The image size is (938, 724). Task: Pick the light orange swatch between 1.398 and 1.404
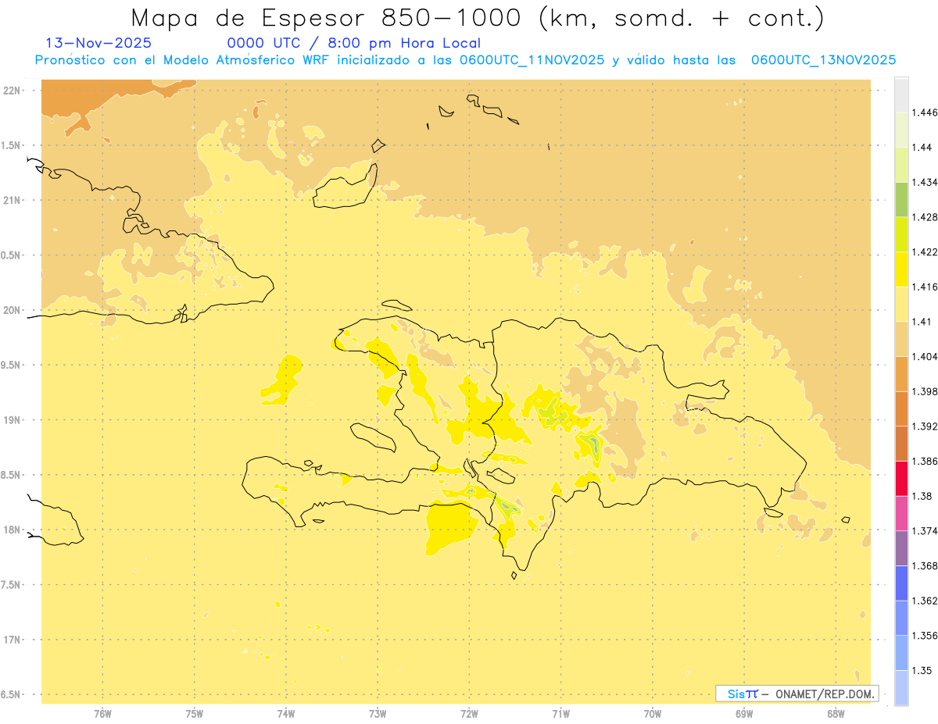pyautogui.click(x=901, y=374)
